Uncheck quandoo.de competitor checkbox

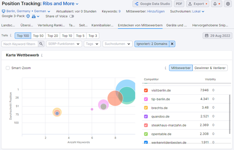pyautogui.click(x=146, y=116)
